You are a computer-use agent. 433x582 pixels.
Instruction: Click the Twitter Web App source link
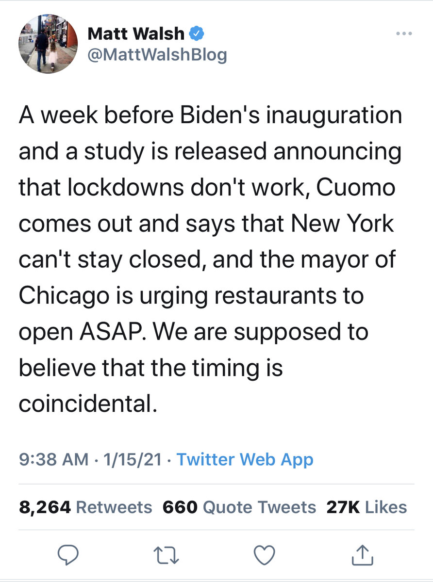(x=245, y=459)
